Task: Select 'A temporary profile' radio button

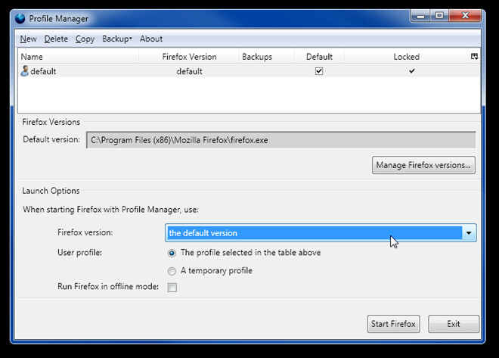Action: (172, 271)
